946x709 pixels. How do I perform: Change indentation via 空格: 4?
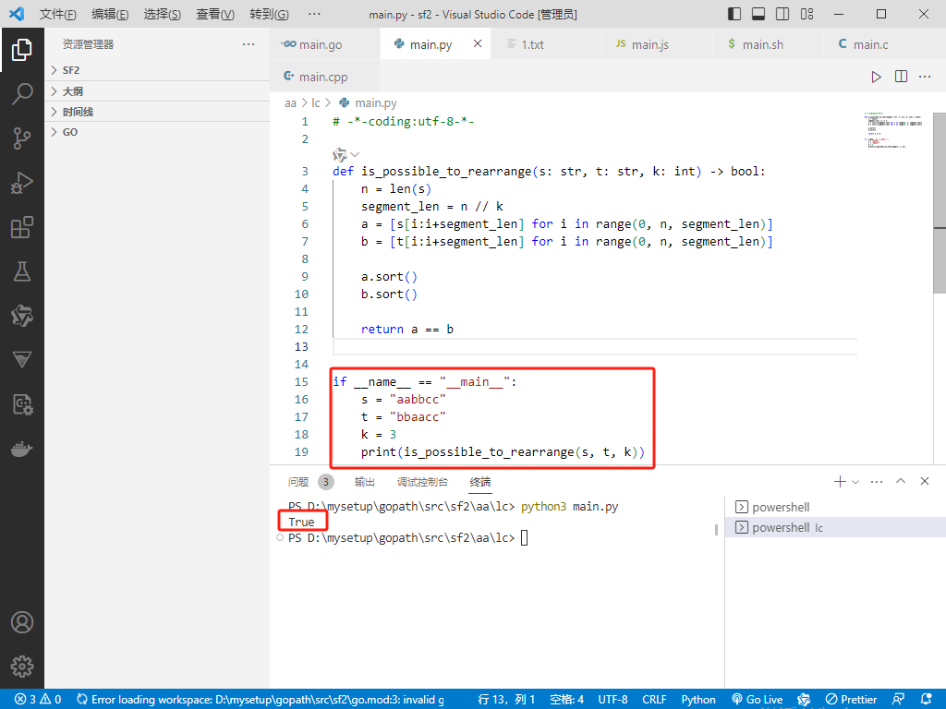[566, 700]
